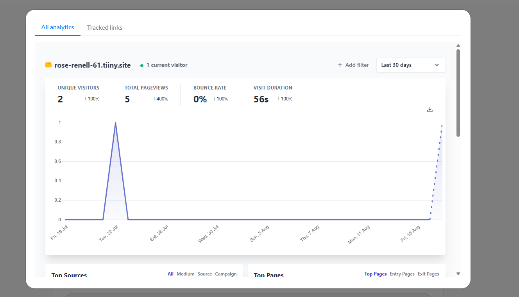Viewport: 519px width, 297px height.
Task: Select the Total Pageviews metric
Action: pyautogui.click(x=146, y=94)
